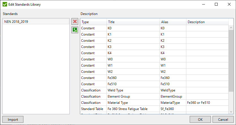Screen dimensions: 236x125
Task: Select the Weld Type classification row
Action: (x=134, y=90)
